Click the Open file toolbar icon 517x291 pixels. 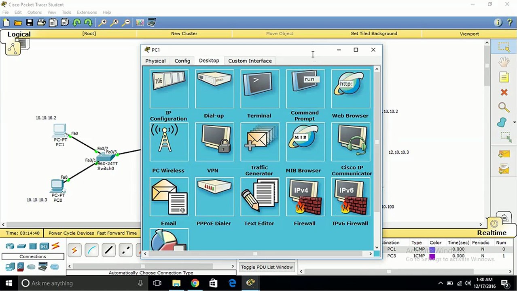tap(18, 23)
